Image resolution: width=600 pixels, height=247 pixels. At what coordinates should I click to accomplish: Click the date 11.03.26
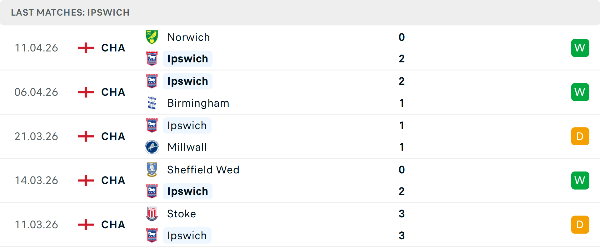pos(36,225)
